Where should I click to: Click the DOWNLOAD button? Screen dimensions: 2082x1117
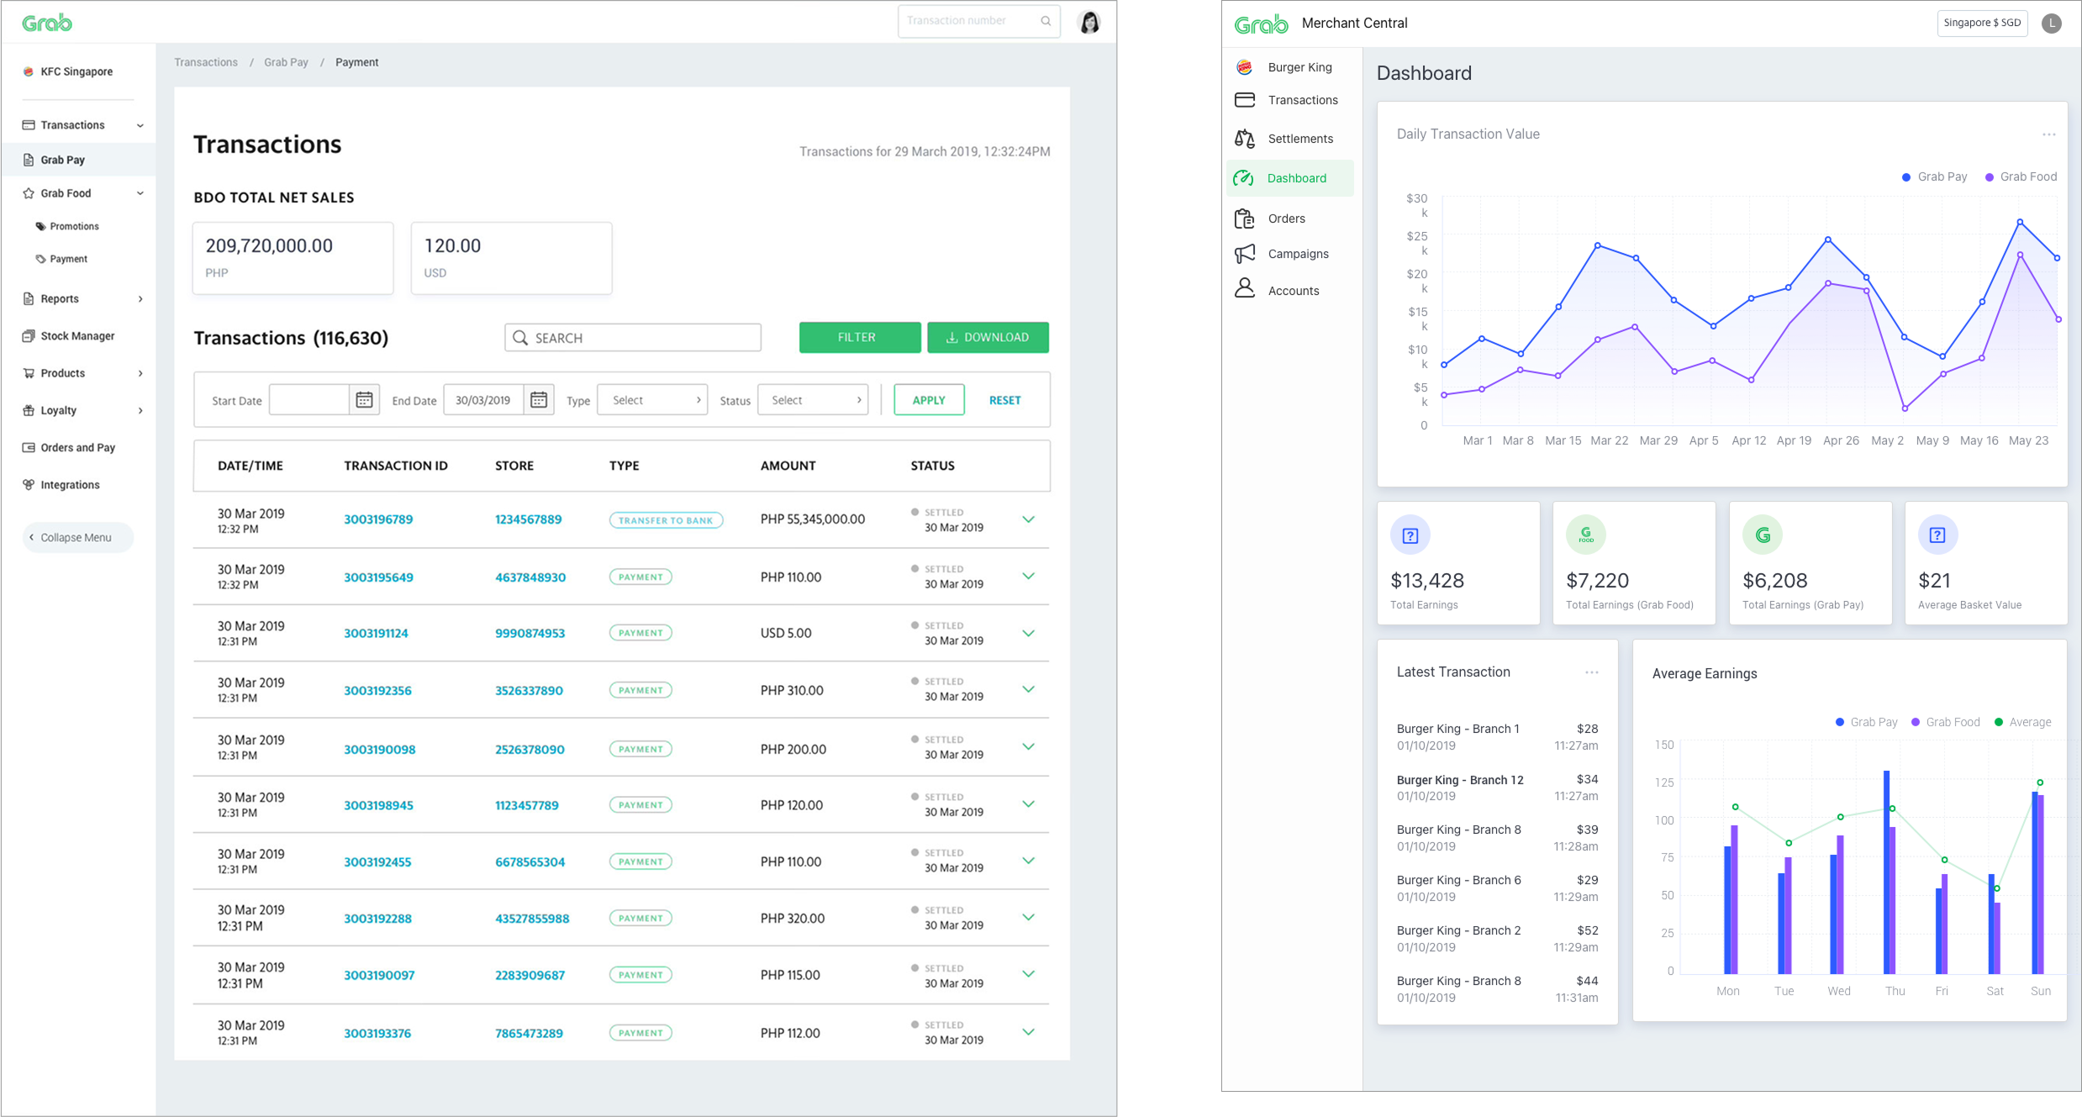988,337
